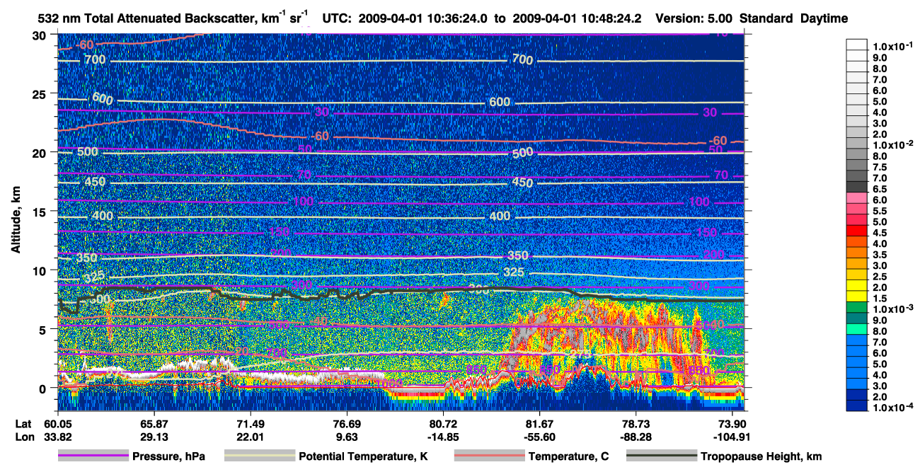The width and height of the screenshot is (920, 472).
Task: Click the 'Pressure, hPa' legend label
Action: tap(169, 456)
